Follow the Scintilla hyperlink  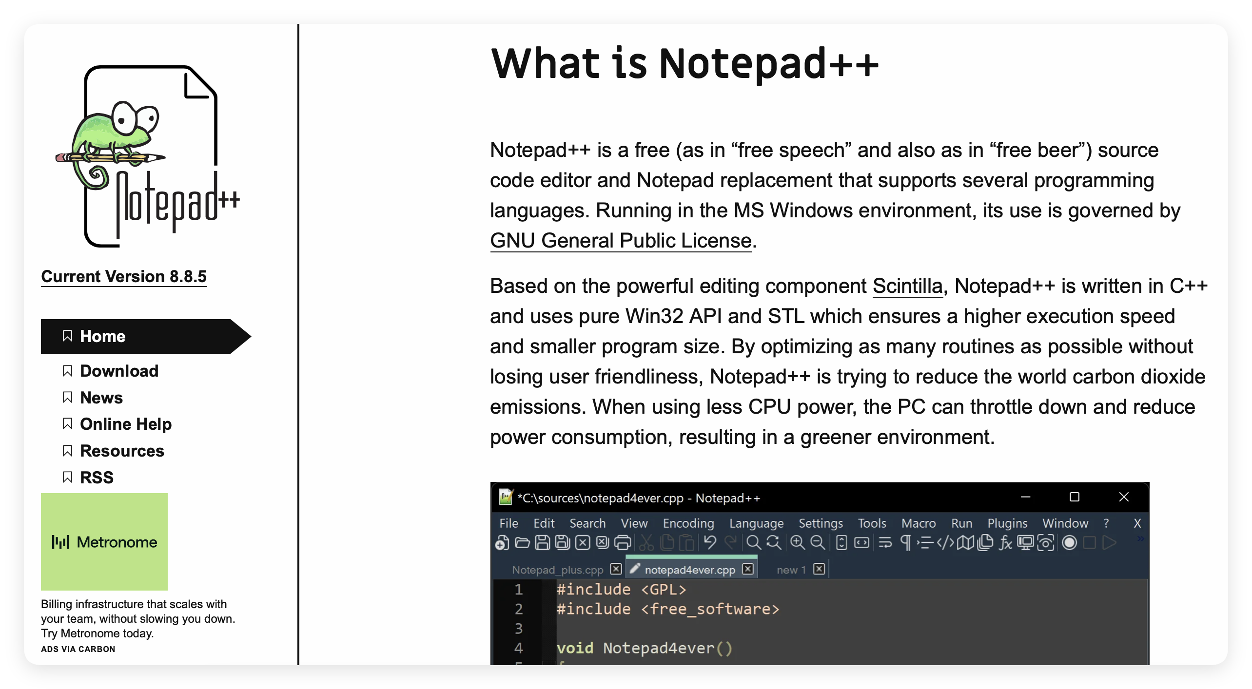click(x=907, y=286)
